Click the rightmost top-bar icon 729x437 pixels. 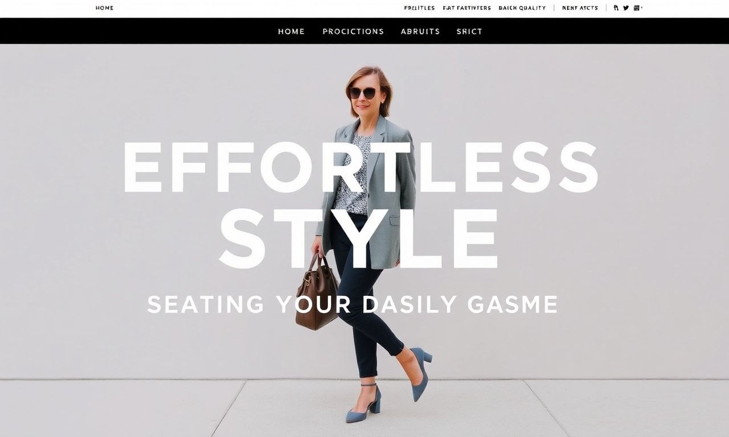(637, 8)
